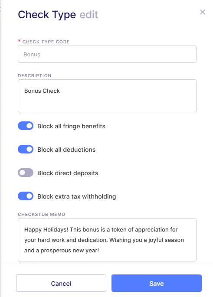
Task: Click the 'Check Type' dialog heading
Action: pos(47,15)
